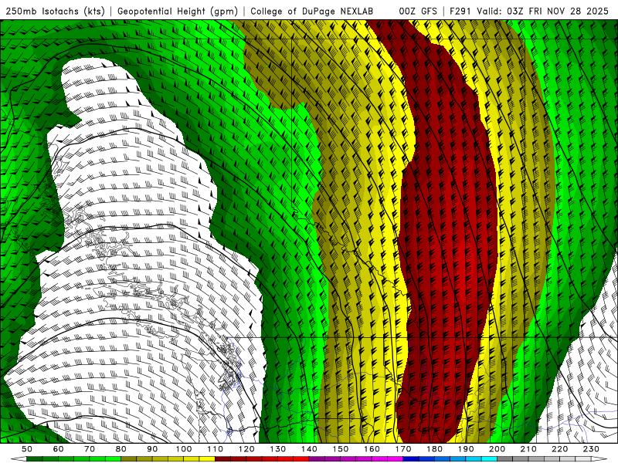Click the '150' color bar label
Image resolution: width=618 pixels, height=463 pixels.
341,449
